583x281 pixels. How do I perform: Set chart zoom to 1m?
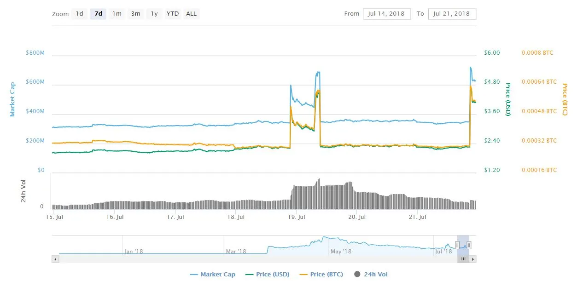pos(117,14)
